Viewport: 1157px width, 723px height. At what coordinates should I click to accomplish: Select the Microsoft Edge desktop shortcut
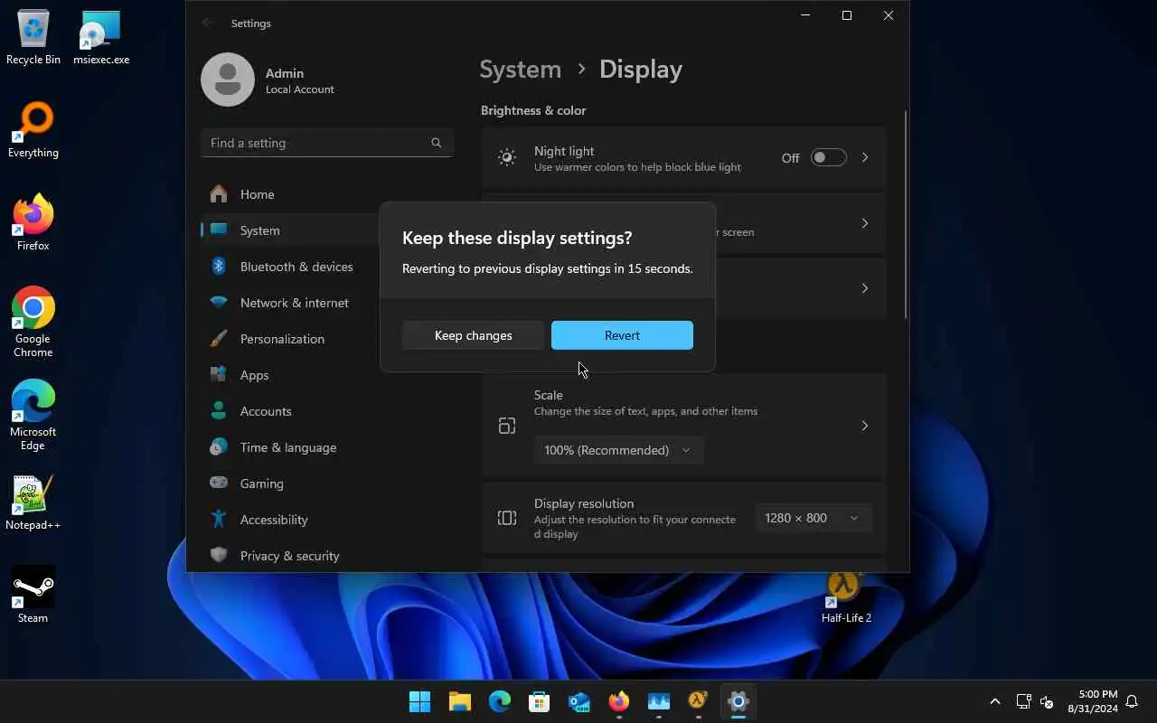tap(33, 416)
